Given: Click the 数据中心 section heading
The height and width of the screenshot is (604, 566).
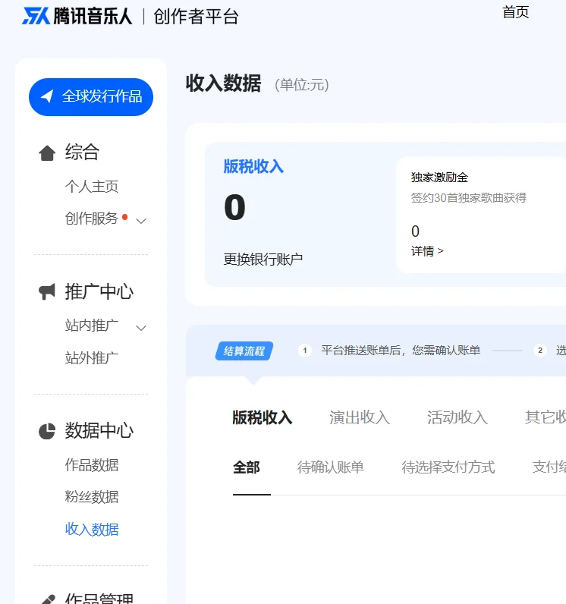Looking at the screenshot, I should pyautogui.click(x=99, y=431).
